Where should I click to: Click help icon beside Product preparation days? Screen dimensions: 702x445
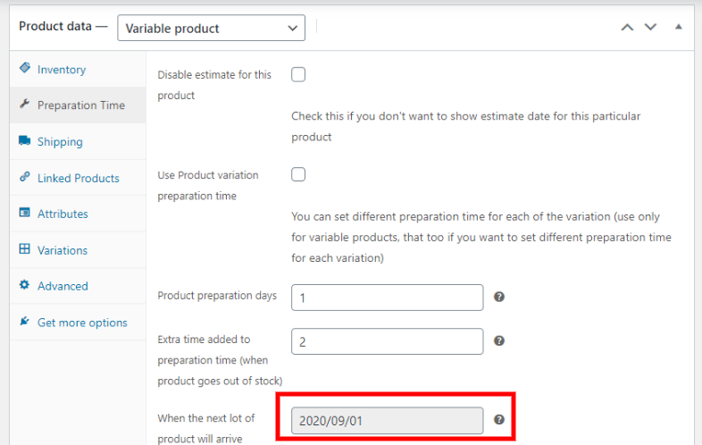pyautogui.click(x=499, y=297)
